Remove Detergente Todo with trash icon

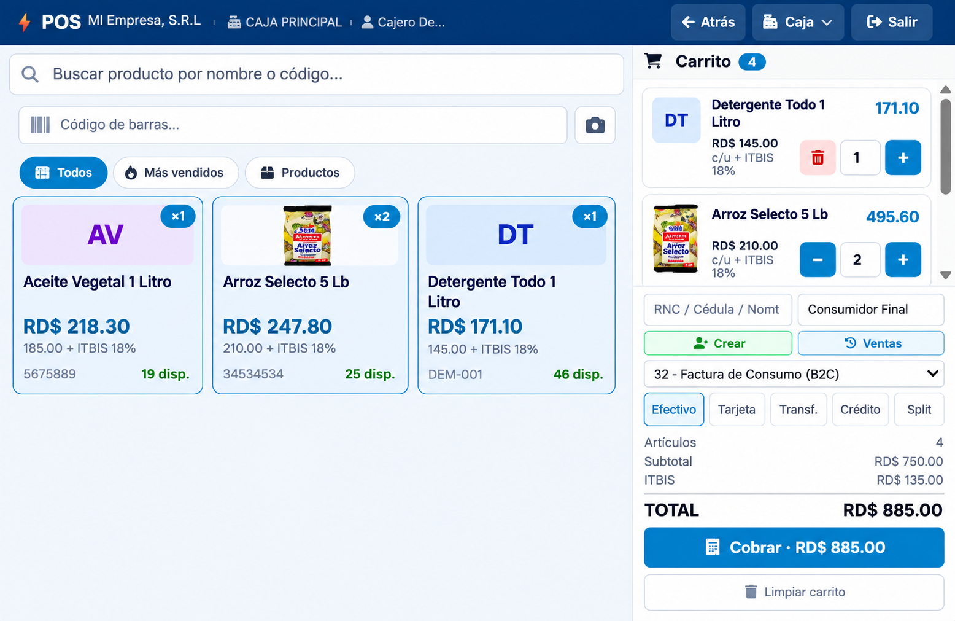point(818,158)
